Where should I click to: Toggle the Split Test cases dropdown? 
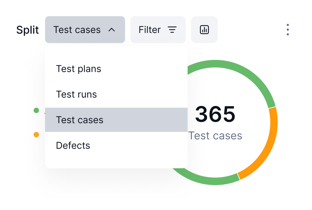(x=85, y=30)
